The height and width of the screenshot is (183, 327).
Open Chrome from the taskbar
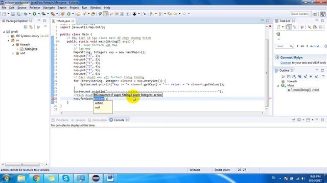pyautogui.click(x=36, y=178)
